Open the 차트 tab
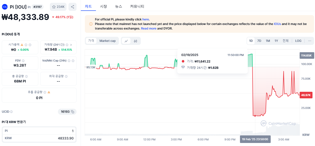The height and width of the screenshot is (146, 315). (88, 6)
